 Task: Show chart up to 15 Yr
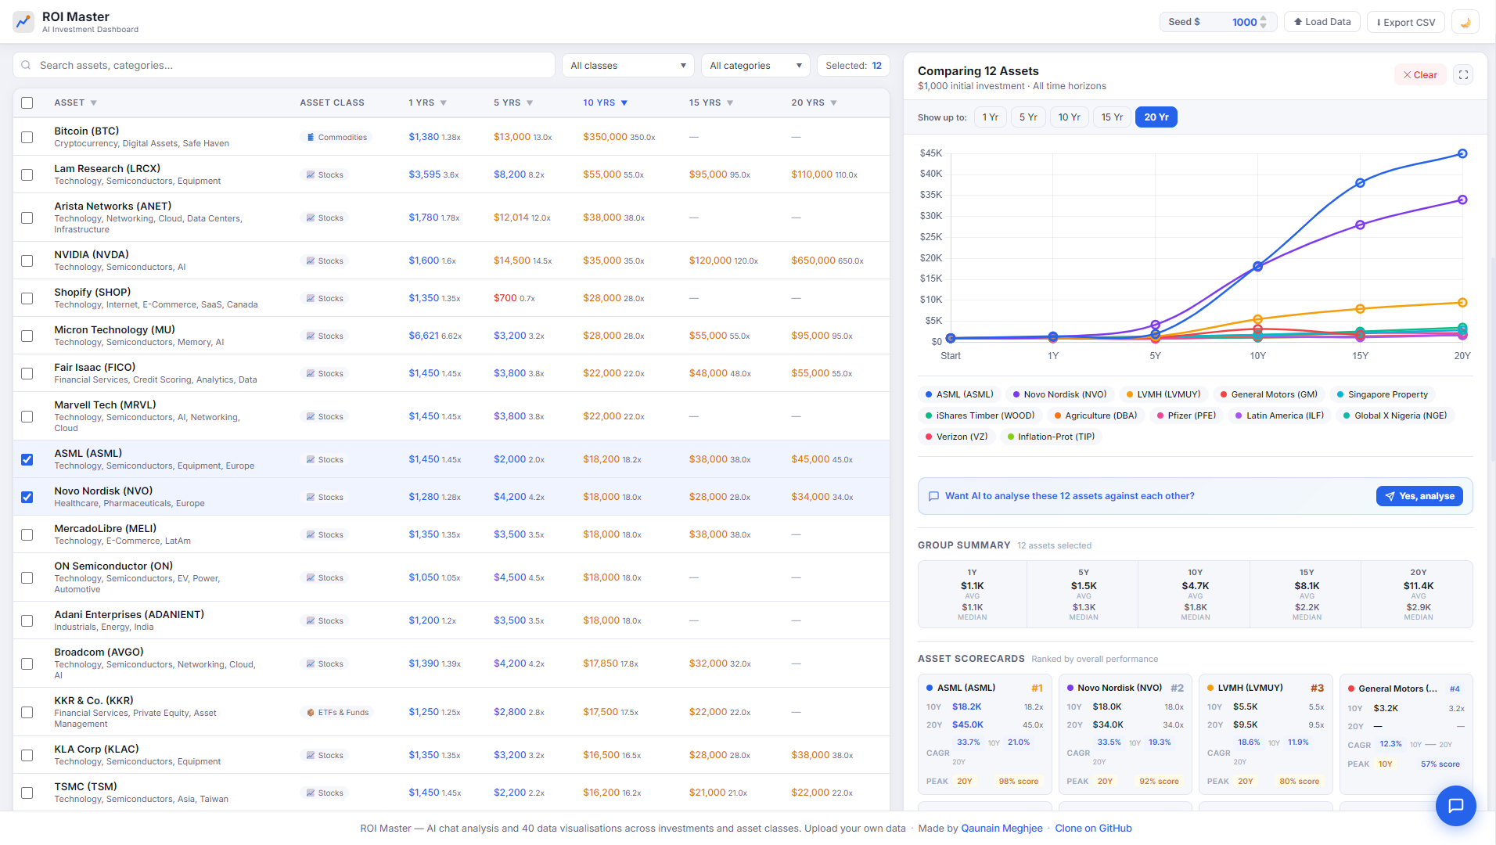click(1112, 117)
